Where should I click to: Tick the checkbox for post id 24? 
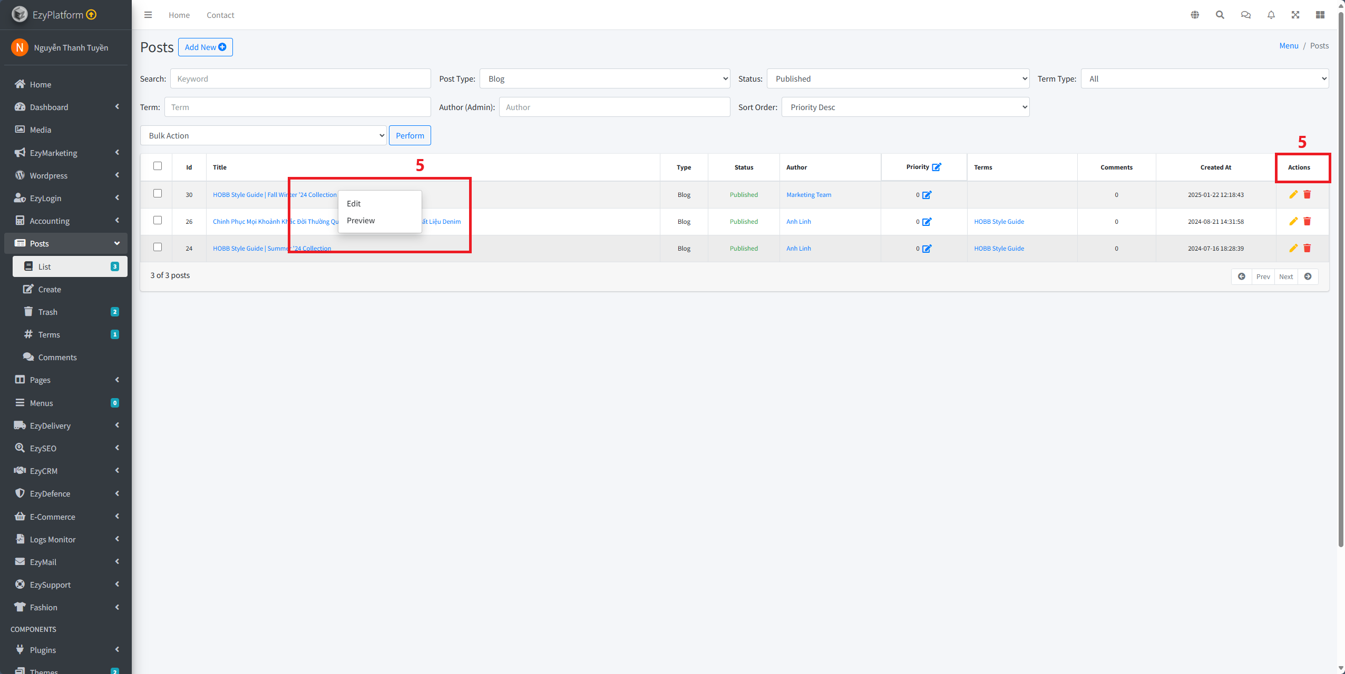pos(158,247)
